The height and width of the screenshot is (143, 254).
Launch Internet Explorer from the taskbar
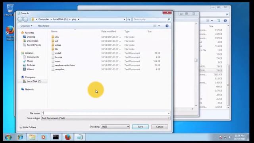20,137
